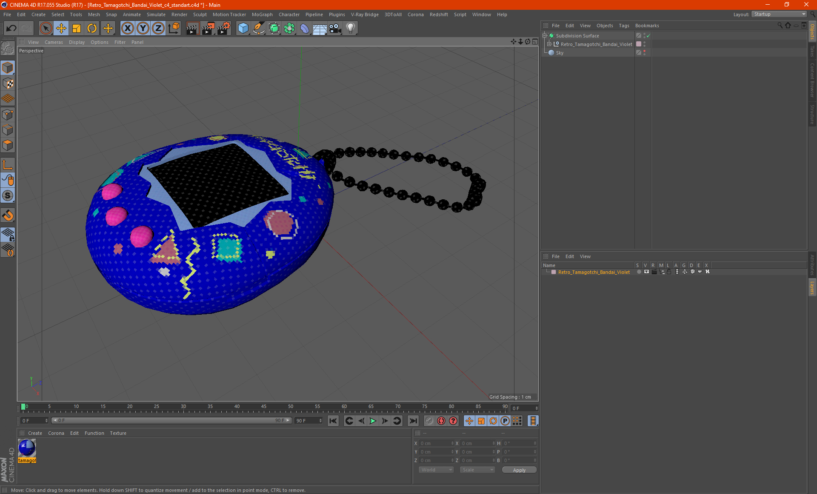Image resolution: width=817 pixels, height=494 pixels.
Task: Switch to Points mode
Action: (x=8, y=115)
